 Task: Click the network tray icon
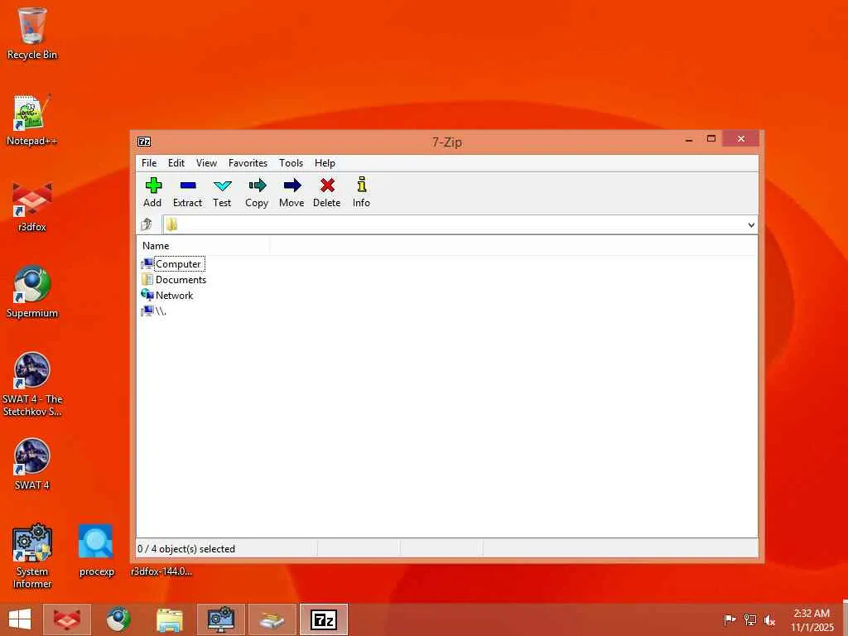[x=749, y=619]
